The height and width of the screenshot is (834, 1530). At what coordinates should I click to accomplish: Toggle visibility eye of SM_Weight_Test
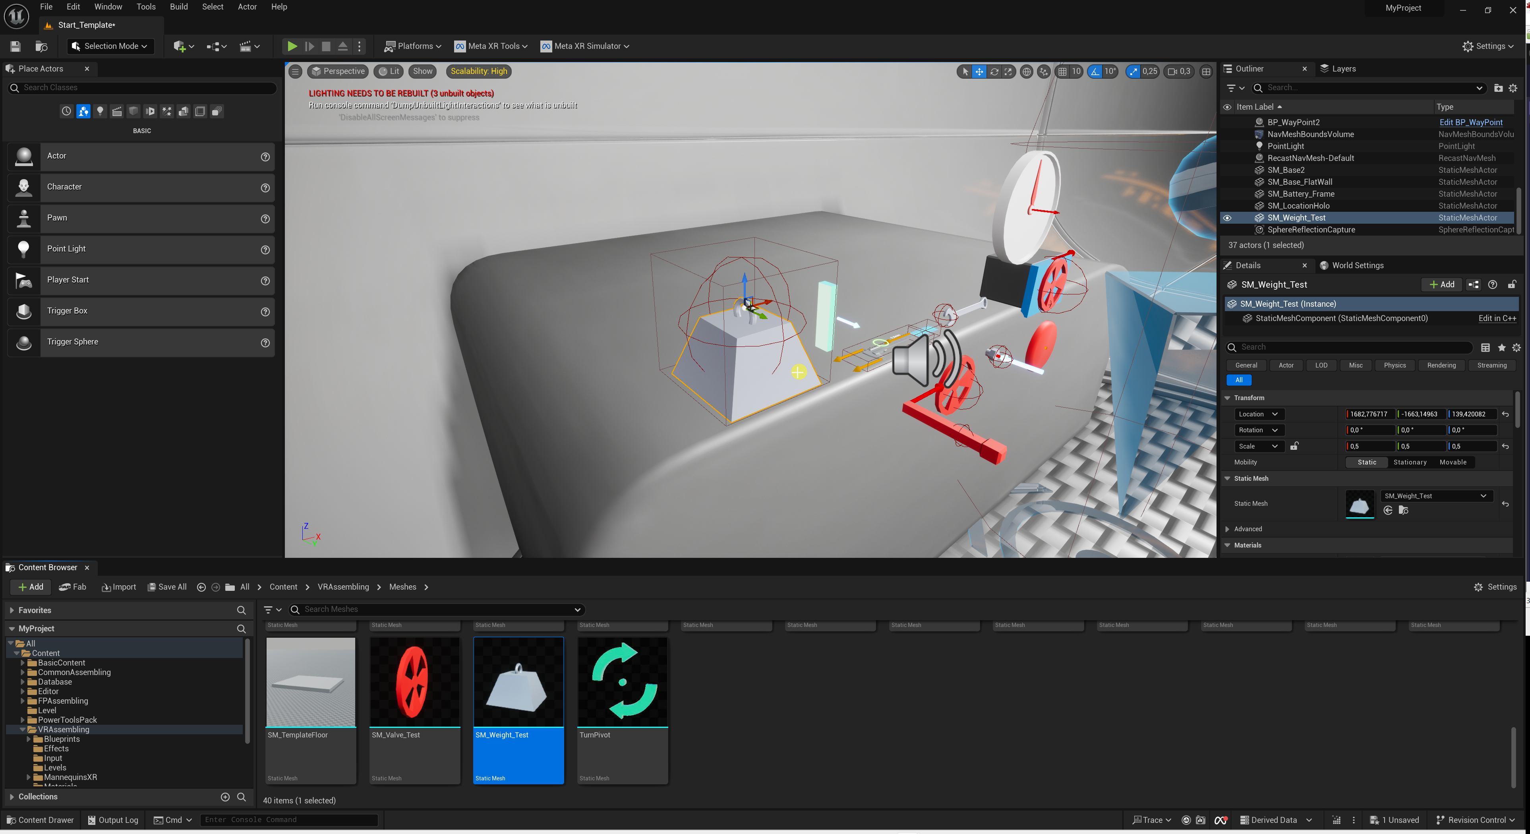1227,218
